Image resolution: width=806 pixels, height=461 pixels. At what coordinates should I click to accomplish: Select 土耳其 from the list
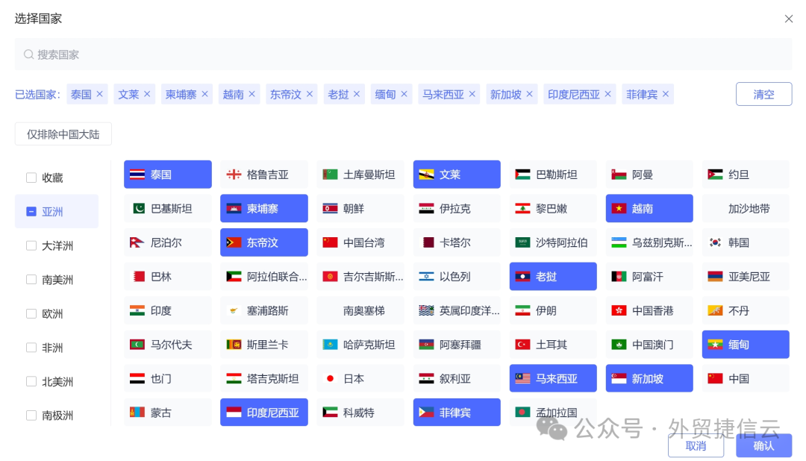552,344
